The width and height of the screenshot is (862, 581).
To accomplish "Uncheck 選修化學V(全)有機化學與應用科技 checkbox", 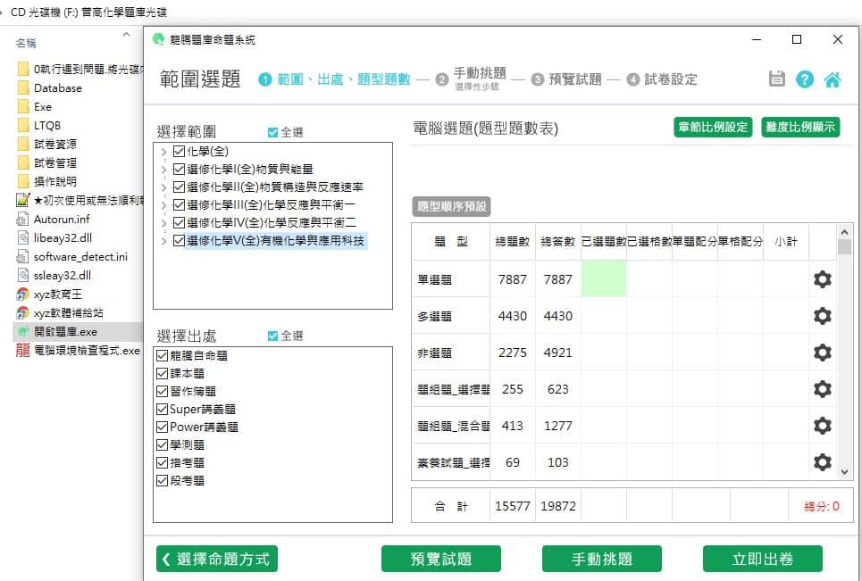I will click(x=179, y=241).
